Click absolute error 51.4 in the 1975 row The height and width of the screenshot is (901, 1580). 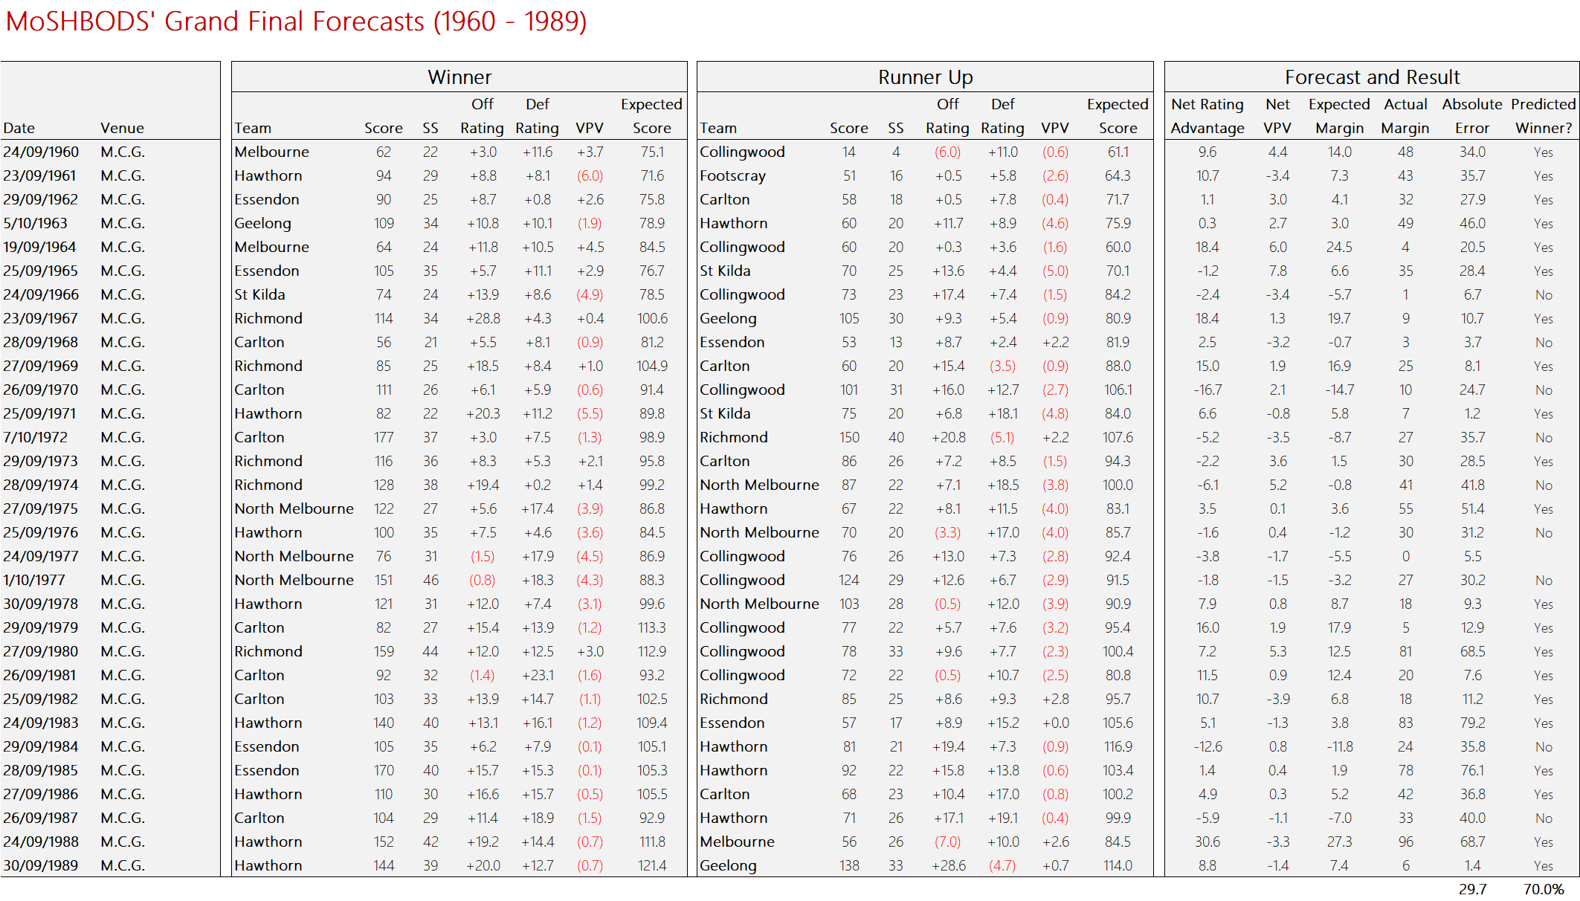tap(1472, 508)
